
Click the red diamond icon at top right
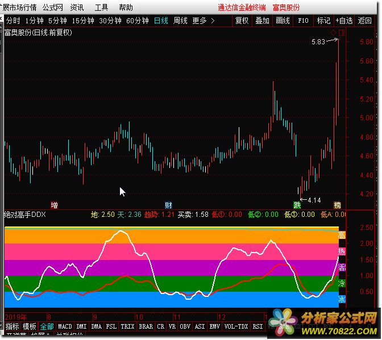333,32
